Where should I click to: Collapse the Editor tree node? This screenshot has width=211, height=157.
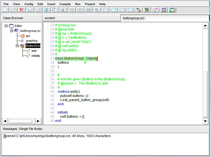pyautogui.click(x=6, y=26)
